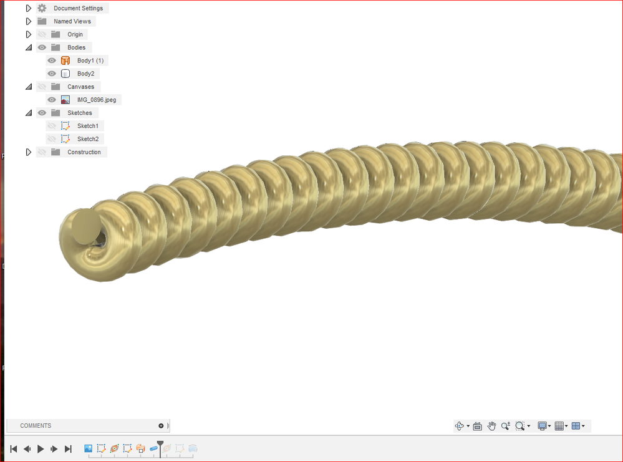623x462 pixels.
Task: Collapse the Bodies folder
Action: click(29, 47)
